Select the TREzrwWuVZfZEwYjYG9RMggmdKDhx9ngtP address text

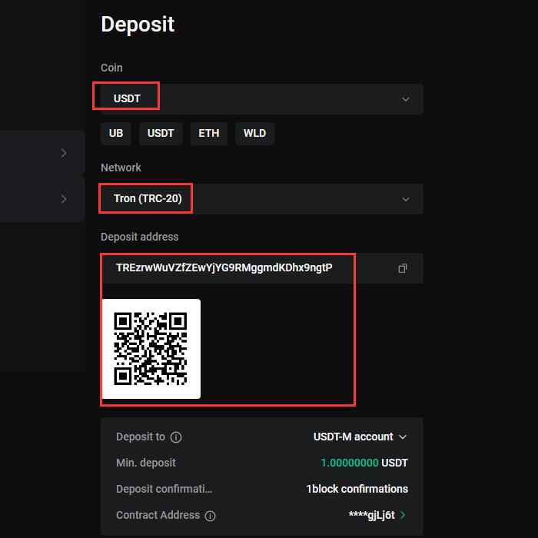coord(224,268)
